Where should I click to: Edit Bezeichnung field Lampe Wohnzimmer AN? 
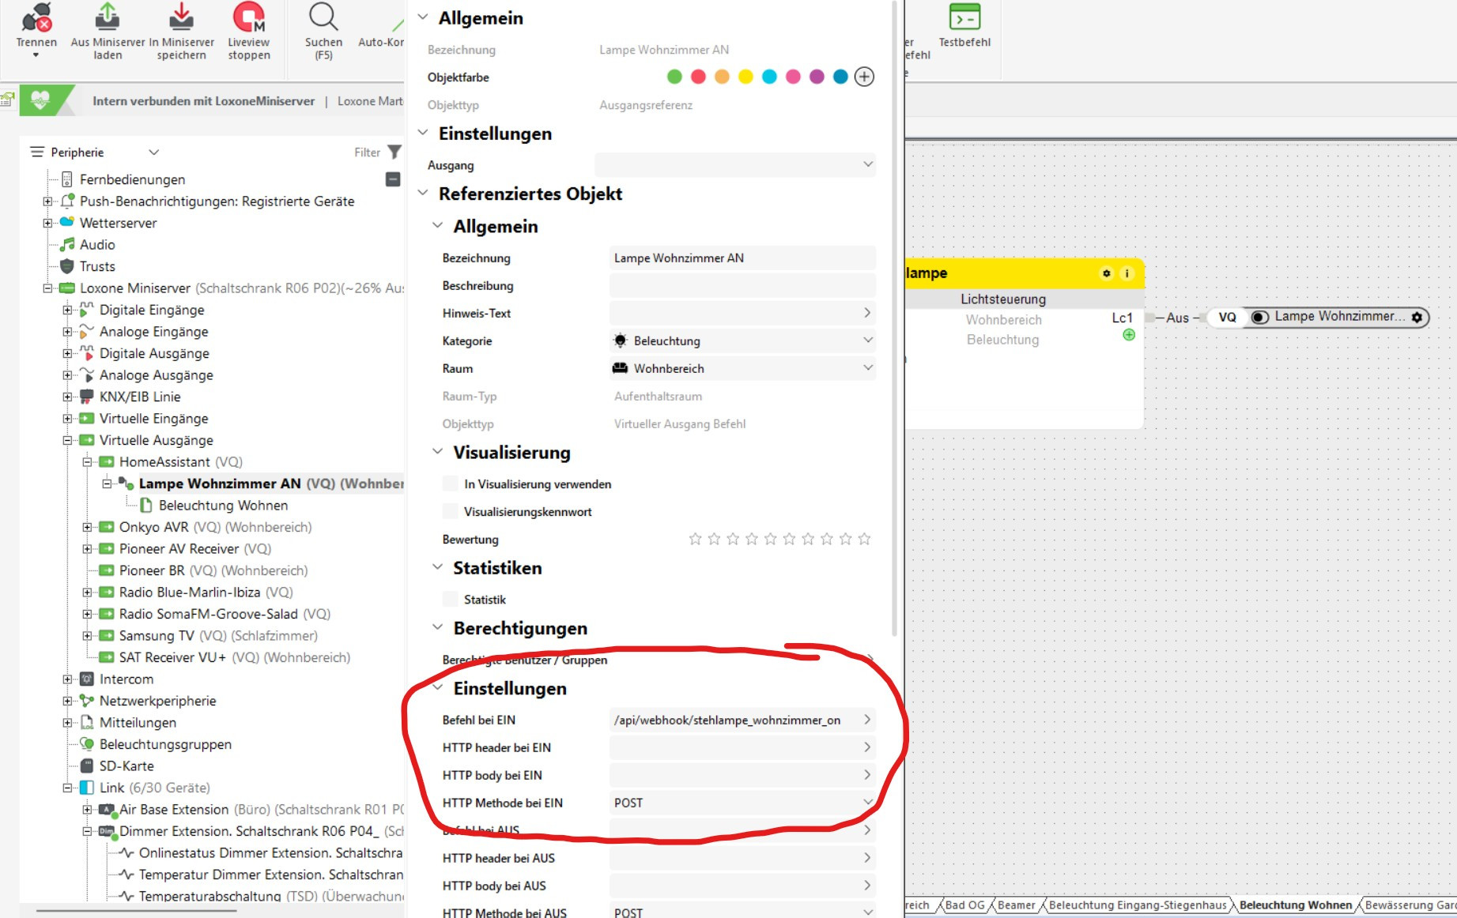tap(742, 258)
